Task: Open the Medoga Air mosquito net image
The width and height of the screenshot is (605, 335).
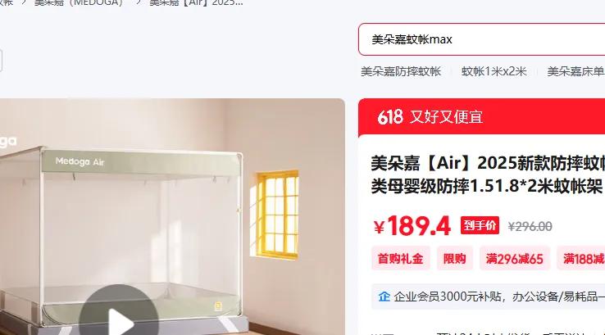Action: coord(172,217)
